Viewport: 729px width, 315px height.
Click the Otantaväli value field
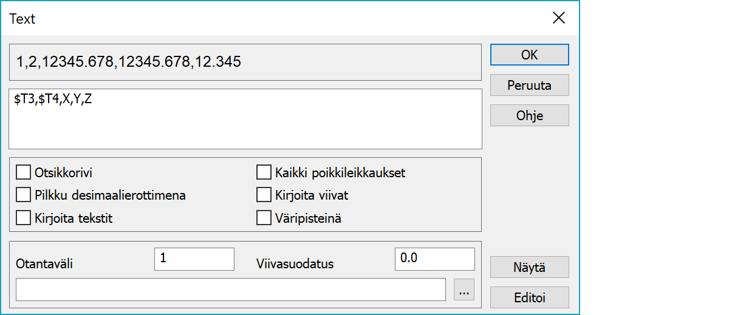point(194,259)
